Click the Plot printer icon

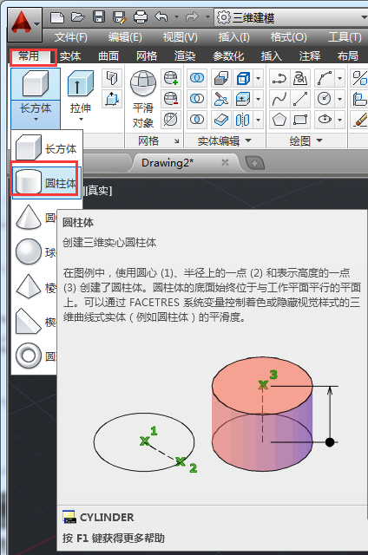(141, 17)
